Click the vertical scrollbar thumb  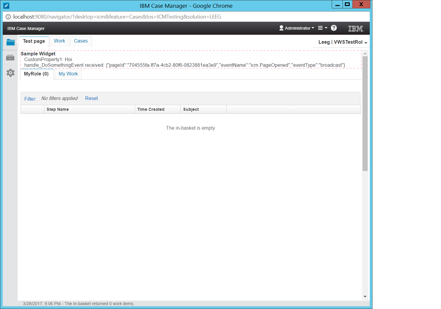tap(365, 113)
